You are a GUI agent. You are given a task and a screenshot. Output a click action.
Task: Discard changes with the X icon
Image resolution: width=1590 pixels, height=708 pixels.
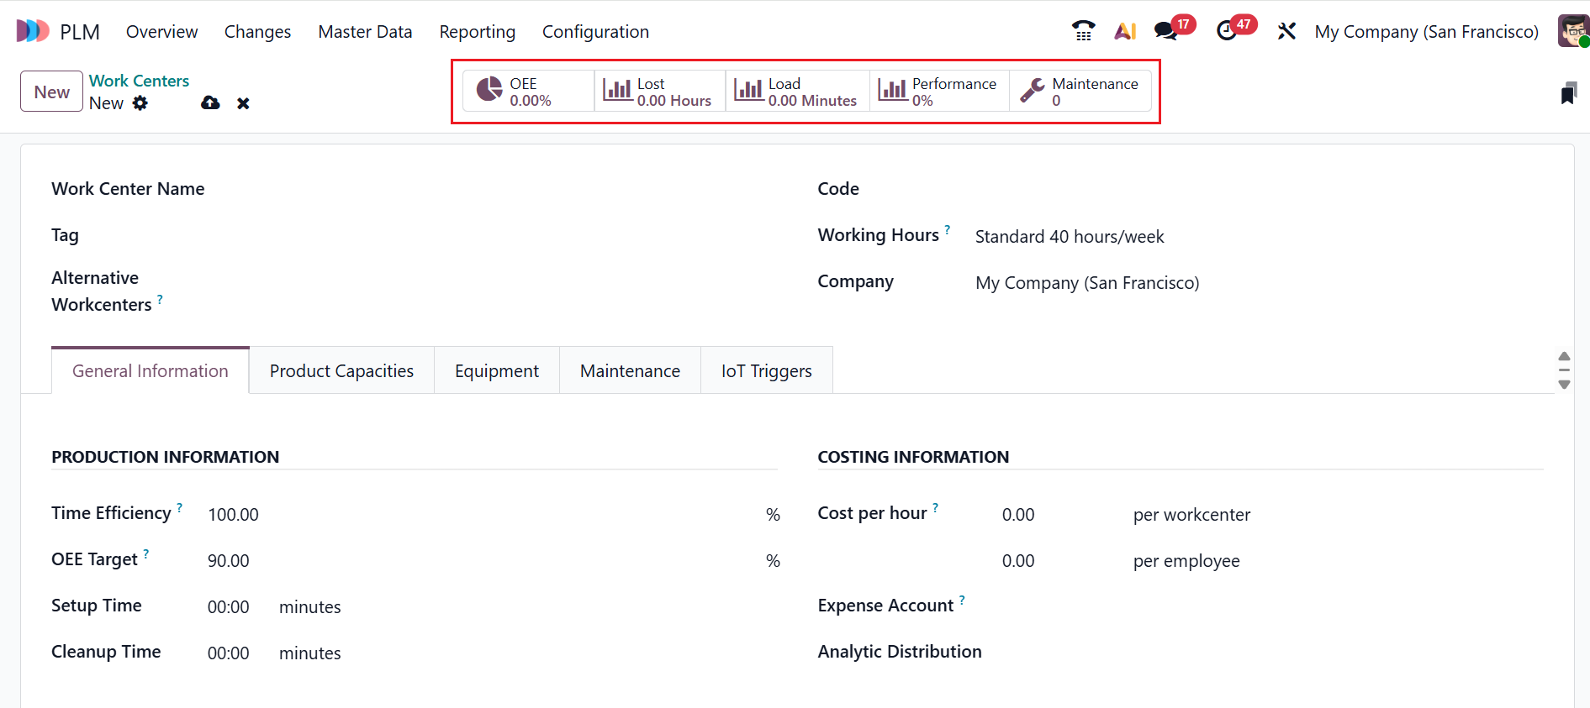[243, 103]
